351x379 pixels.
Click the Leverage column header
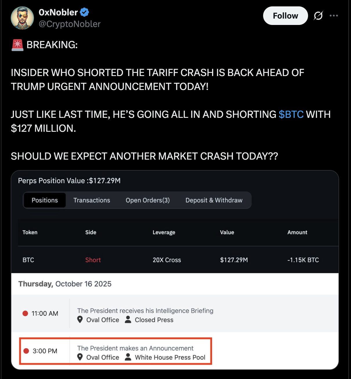(164, 232)
